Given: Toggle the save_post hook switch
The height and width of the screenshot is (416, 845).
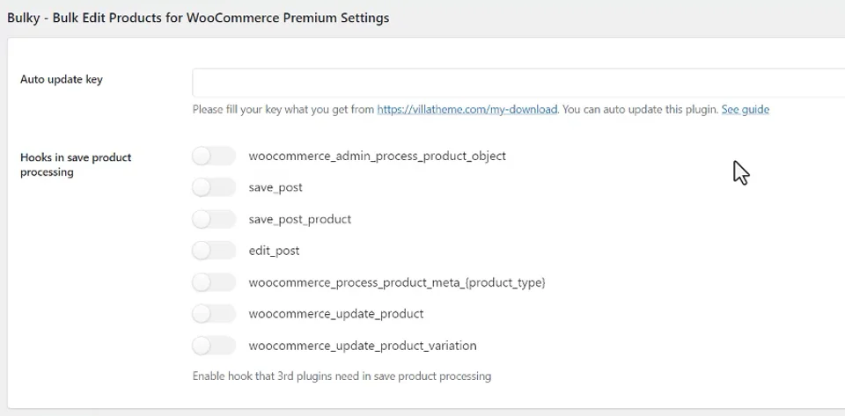Looking at the screenshot, I should tap(214, 188).
